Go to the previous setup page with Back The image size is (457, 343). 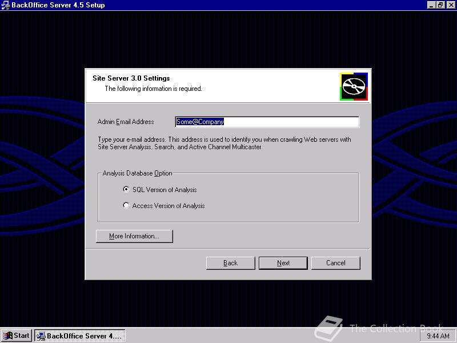[x=231, y=263]
